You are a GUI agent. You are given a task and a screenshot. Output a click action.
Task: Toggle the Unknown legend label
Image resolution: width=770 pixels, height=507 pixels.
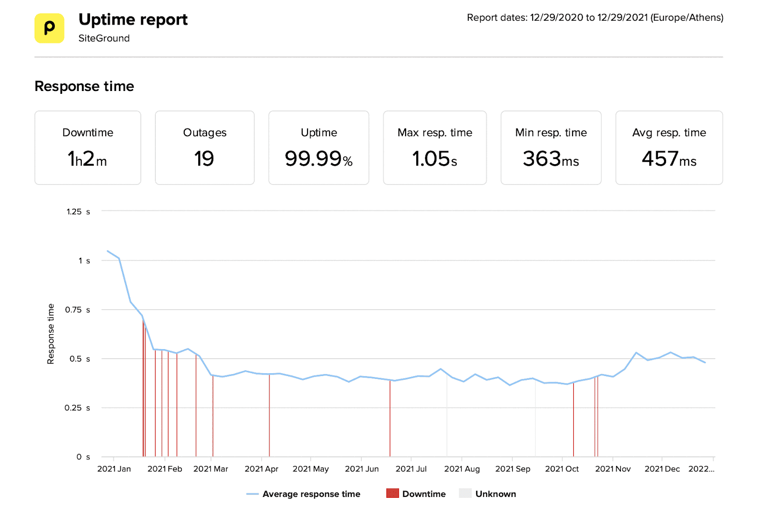[496, 494]
